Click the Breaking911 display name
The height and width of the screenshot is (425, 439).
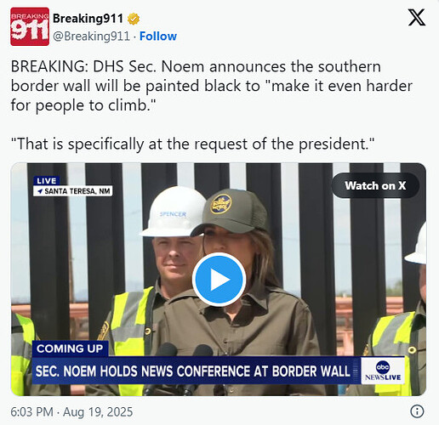click(x=88, y=19)
